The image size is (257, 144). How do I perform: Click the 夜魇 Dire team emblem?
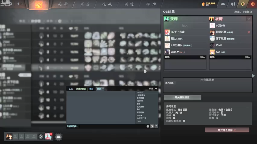click(x=211, y=19)
